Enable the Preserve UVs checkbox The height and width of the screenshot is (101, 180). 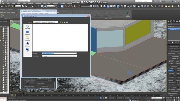point(170,66)
